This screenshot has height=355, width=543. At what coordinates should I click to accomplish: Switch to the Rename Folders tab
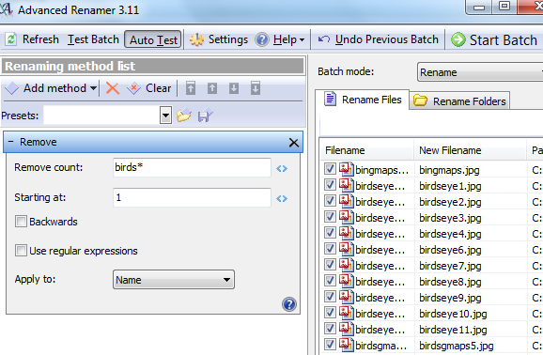point(459,101)
